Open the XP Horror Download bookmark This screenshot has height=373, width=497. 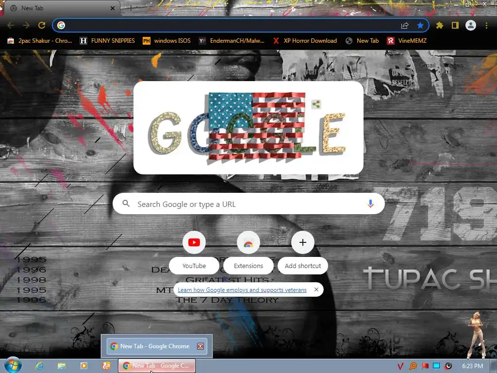(x=305, y=41)
